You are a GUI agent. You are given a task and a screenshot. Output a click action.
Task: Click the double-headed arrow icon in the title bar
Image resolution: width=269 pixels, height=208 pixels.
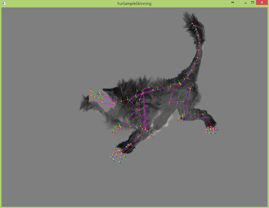point(232,2)
